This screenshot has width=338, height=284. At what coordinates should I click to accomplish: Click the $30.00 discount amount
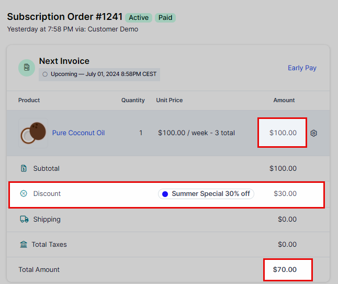click(285, 193)
